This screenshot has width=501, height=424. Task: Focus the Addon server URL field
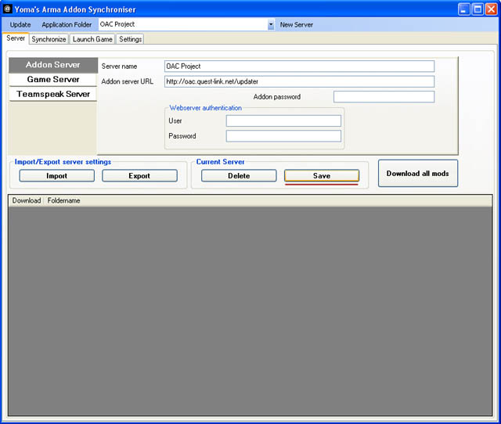point(299,81)
